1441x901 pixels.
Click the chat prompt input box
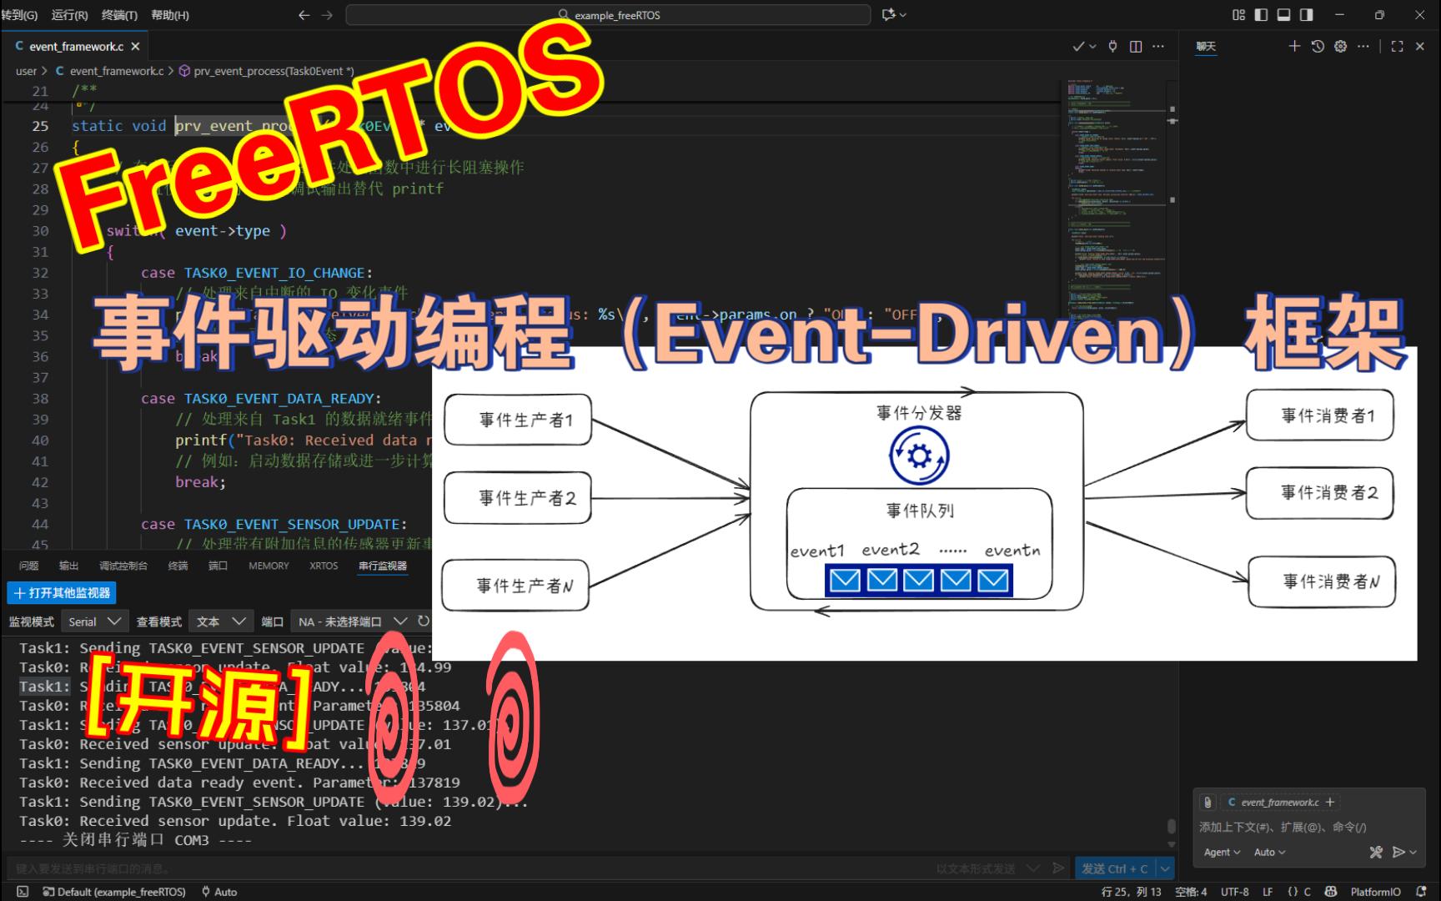coord(1309,827)
